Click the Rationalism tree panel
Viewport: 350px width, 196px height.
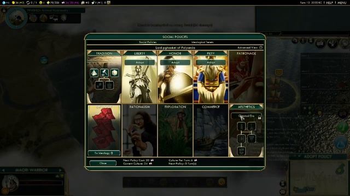coord(139,131)
